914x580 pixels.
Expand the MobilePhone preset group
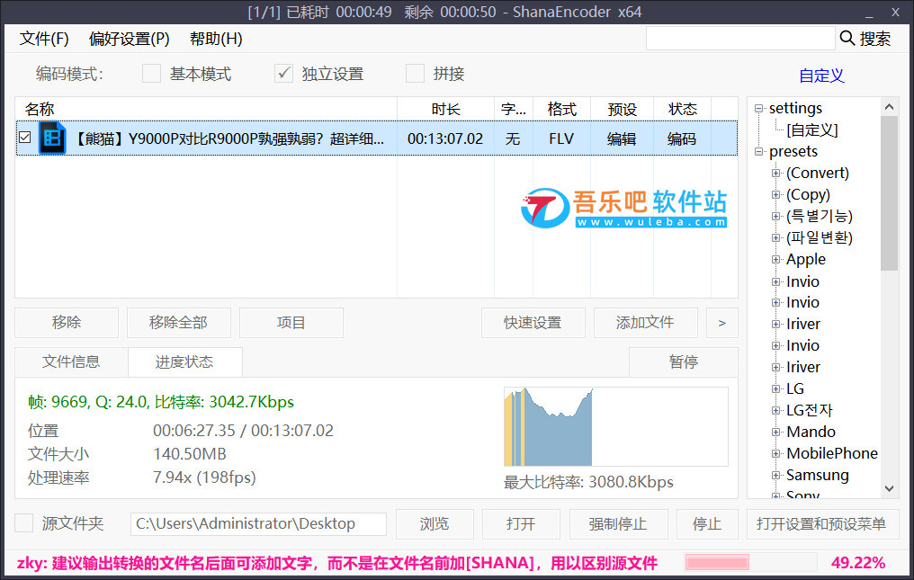775,453
